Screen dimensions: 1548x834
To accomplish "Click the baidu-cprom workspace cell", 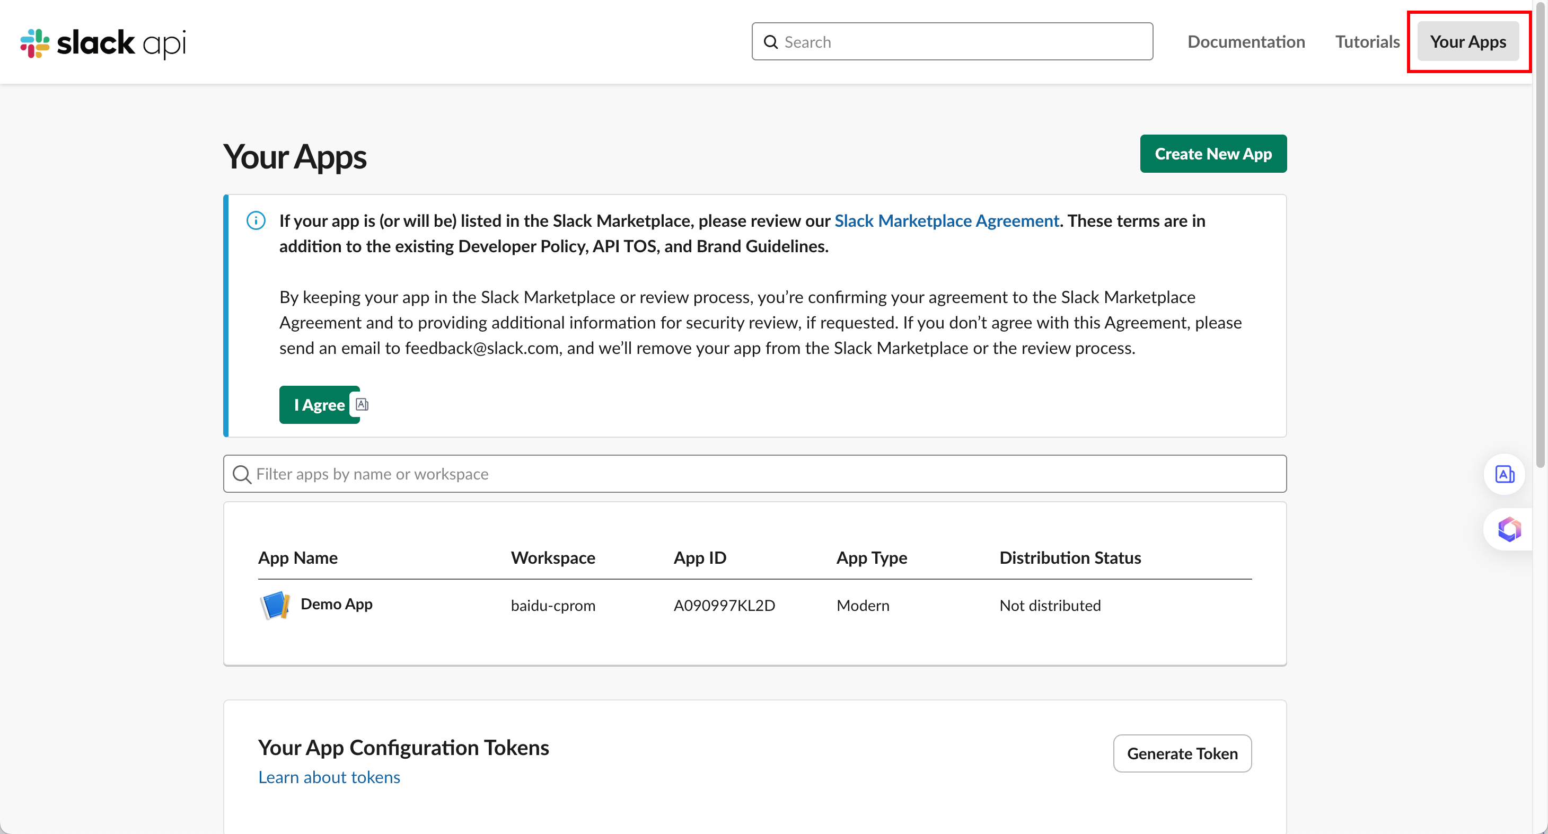I will pos(552,605).
